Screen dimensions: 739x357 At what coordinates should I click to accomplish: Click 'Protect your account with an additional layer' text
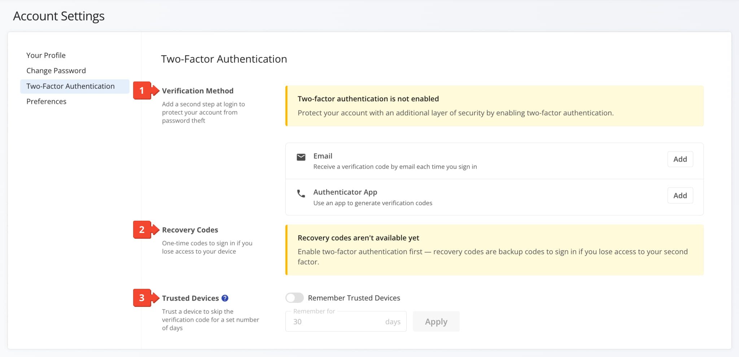click(455, 113)
